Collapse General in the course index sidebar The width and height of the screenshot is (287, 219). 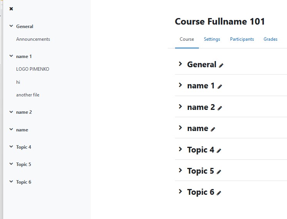pyautogui.click(x=11, y=26)
